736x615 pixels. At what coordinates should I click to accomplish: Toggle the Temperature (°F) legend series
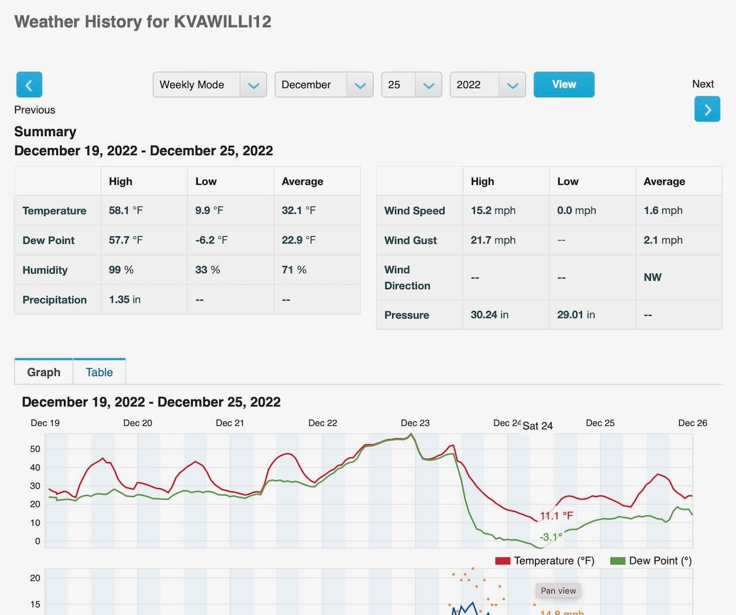554,560
